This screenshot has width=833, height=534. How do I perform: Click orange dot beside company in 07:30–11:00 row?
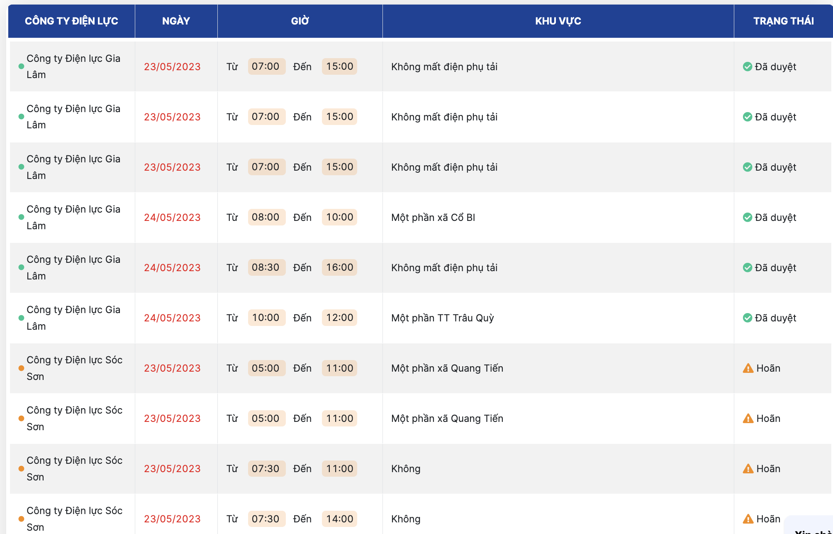click(x=21, y=468)
